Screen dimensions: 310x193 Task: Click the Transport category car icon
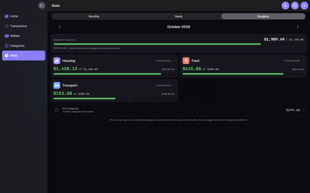click(57, 85)
